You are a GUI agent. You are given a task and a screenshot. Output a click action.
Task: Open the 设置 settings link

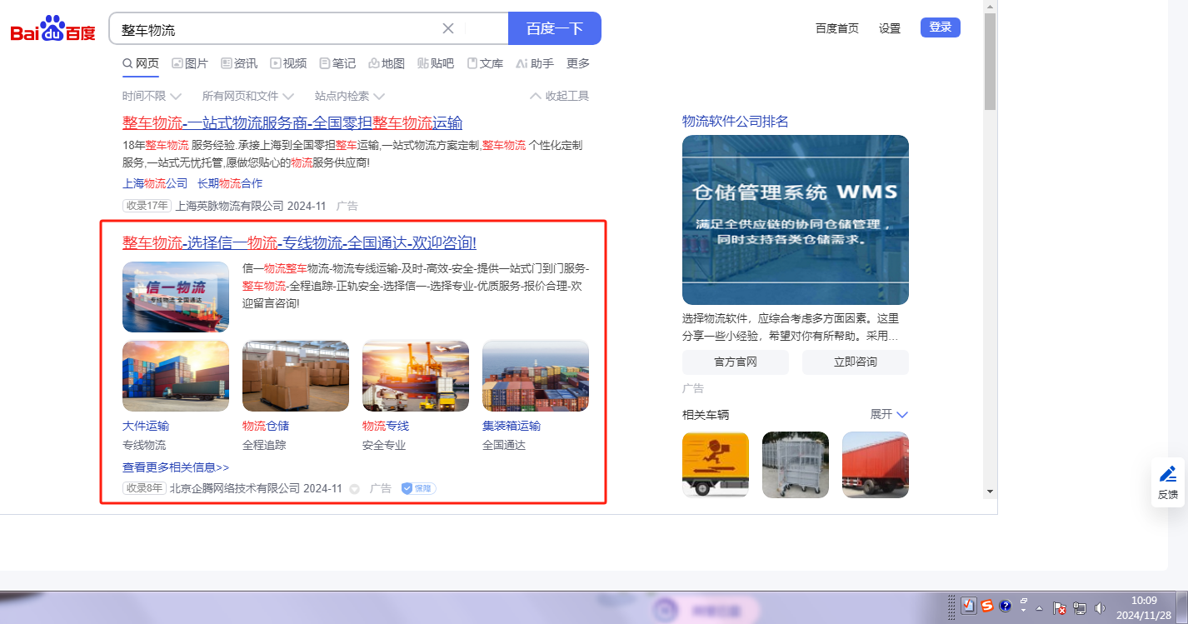click(x=890, y=28)
